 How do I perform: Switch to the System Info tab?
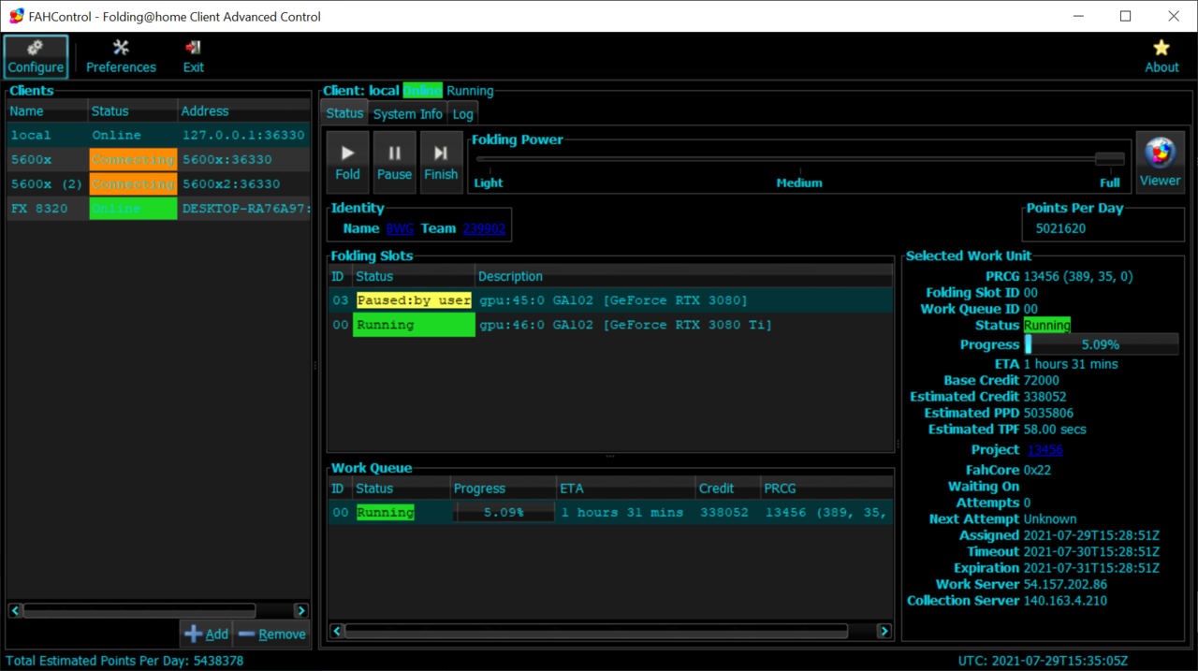[x=407, y=114]
